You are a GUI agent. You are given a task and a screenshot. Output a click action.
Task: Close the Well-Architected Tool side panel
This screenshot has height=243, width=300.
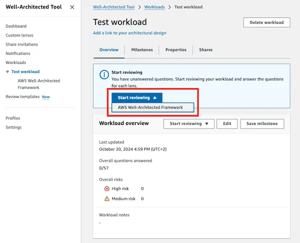(72, 7)
